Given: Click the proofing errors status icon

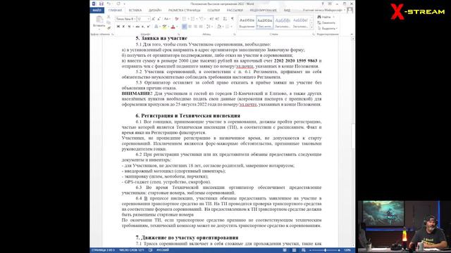Looking at the screenshot, I should (150, 250).
